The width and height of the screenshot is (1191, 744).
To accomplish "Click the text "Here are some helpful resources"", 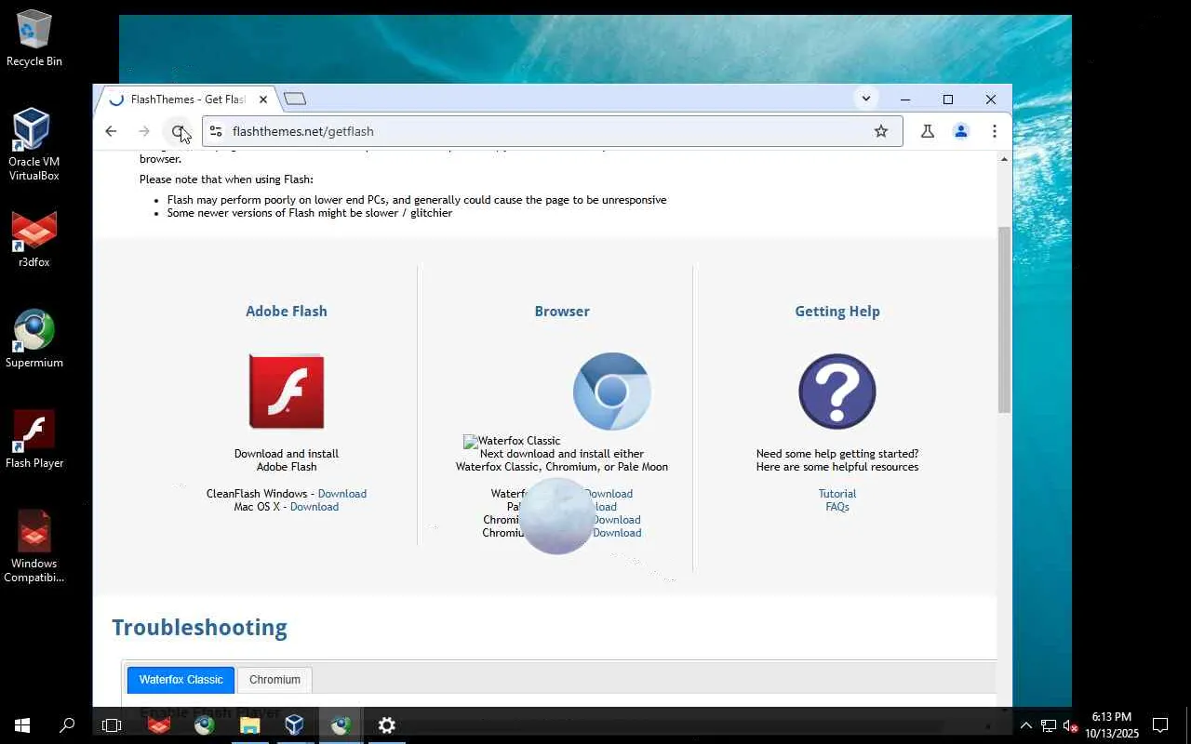I will [837, 467].
